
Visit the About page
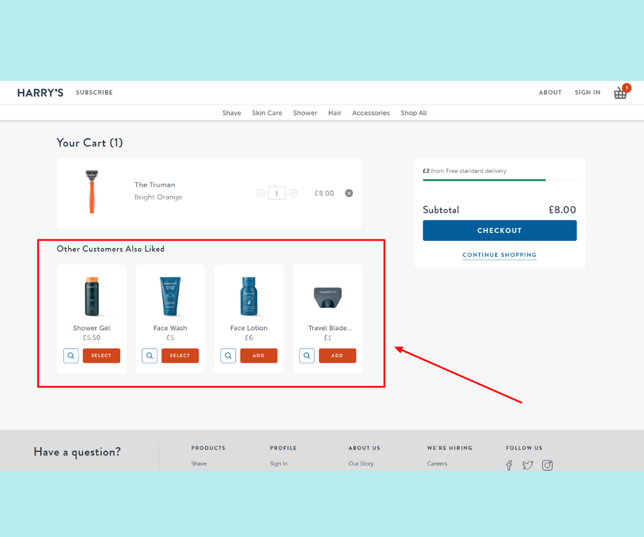coord(550,93)
